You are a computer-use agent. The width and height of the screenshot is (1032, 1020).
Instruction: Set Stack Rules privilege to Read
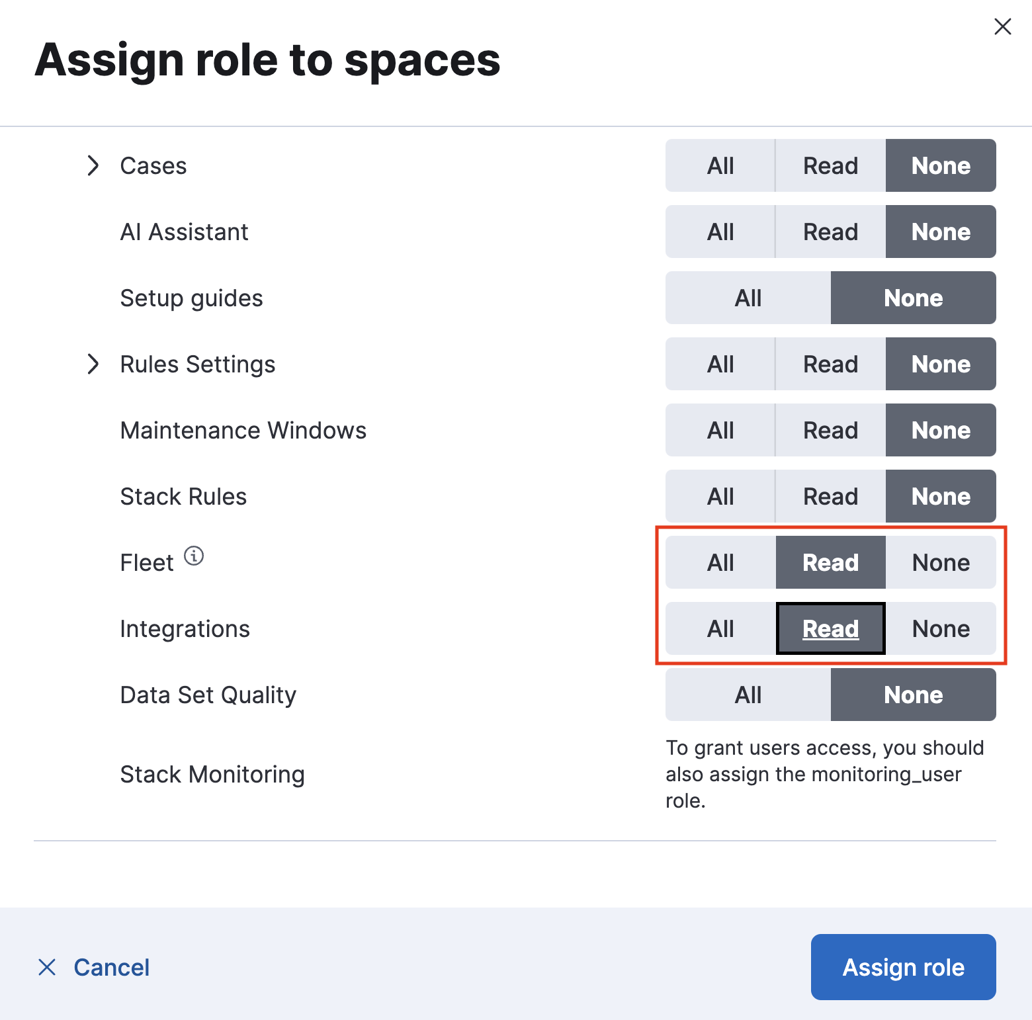coord(830,497)
